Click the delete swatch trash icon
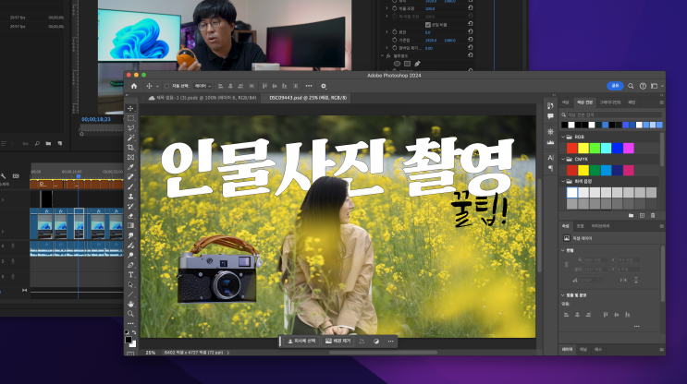 (653, 216)
